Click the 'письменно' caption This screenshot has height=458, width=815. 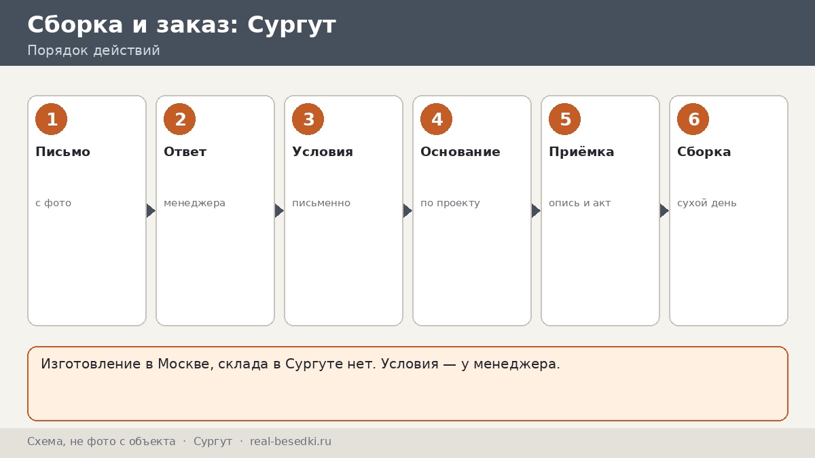click(321, 203)
